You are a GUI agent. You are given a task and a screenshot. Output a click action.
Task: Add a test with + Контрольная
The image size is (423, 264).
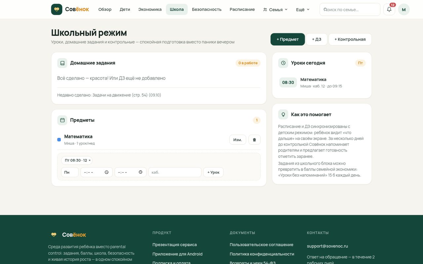click(x=350, y=39)
